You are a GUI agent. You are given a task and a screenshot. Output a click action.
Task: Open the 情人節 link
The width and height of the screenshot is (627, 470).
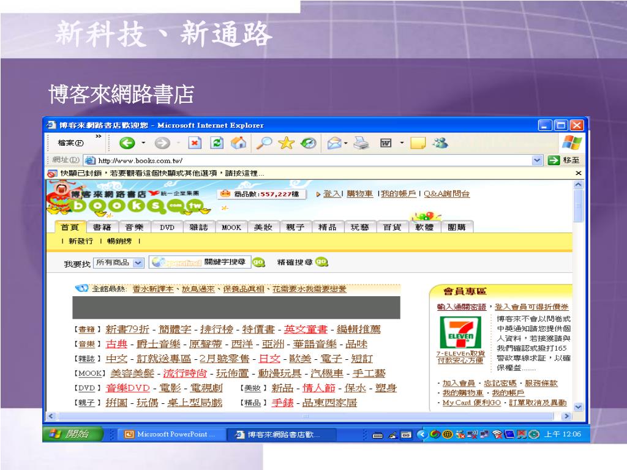(x=318, y=388)
